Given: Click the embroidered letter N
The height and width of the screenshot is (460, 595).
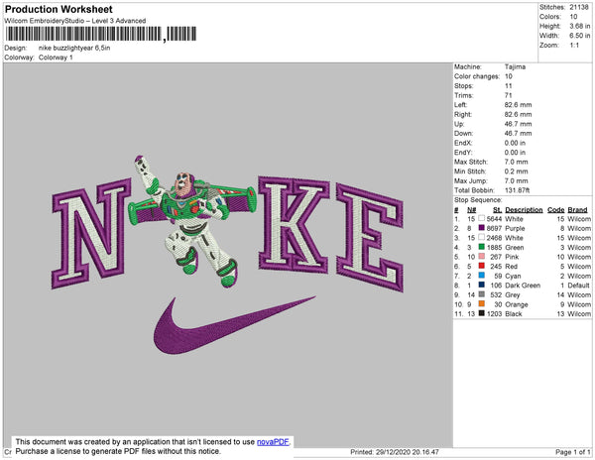Looking at the screenshot, I should point(91,233).
